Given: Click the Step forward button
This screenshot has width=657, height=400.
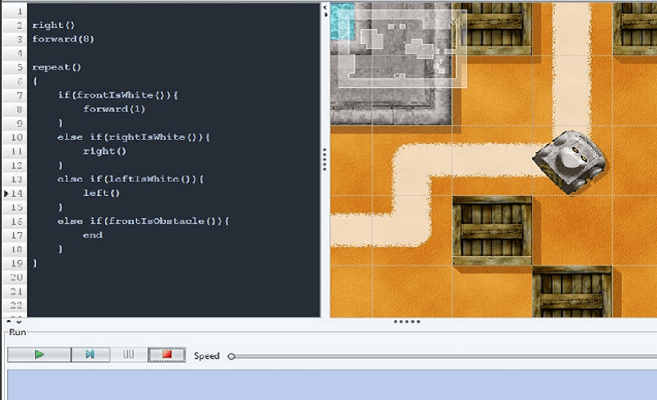Looking at the screenshot, I should point(90,354).
